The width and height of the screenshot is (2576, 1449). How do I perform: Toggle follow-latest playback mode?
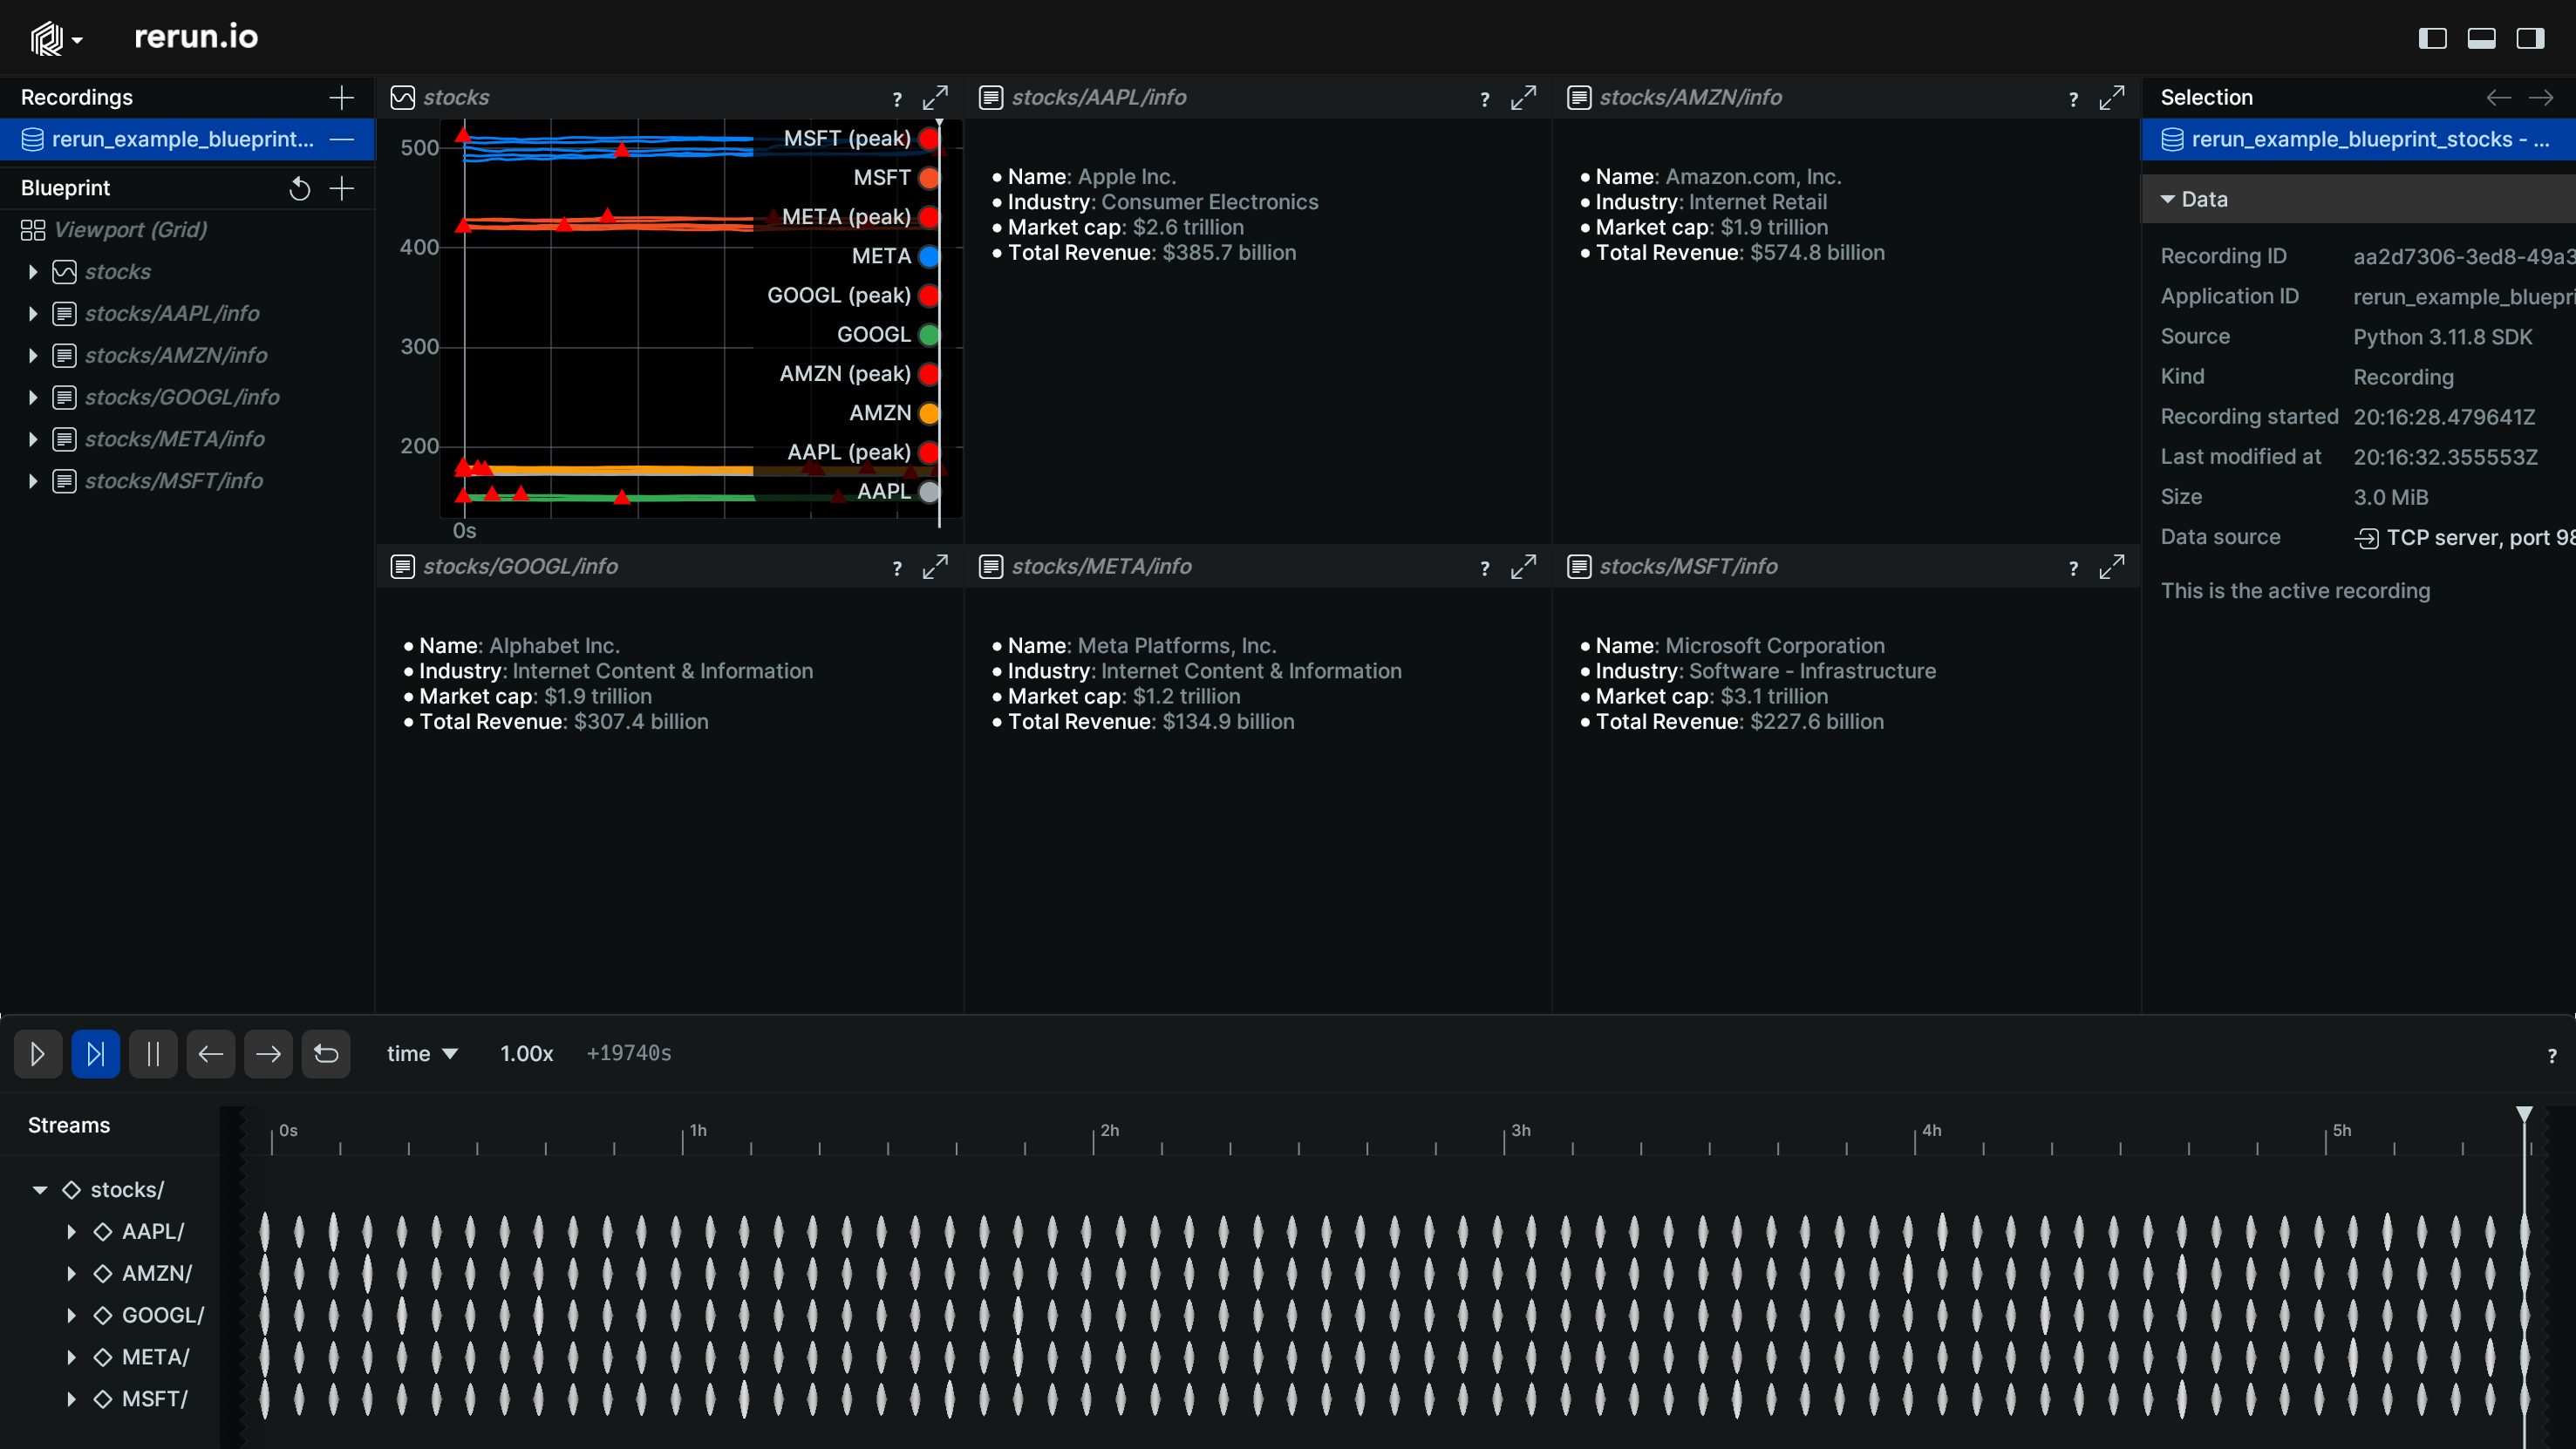pyautogui.click(x=96, y=1054)
